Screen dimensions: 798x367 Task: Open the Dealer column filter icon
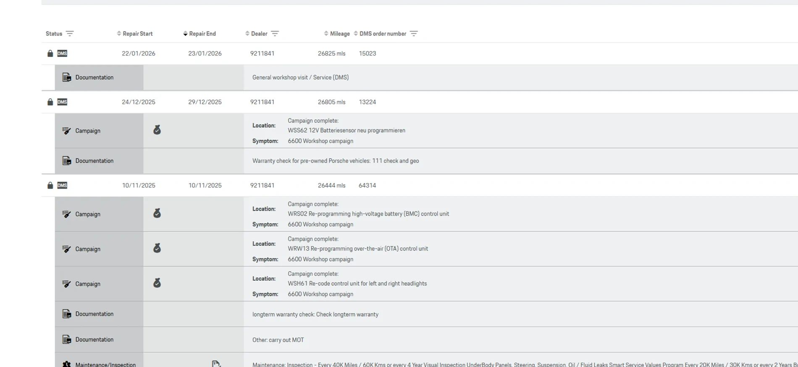point(275,34)
